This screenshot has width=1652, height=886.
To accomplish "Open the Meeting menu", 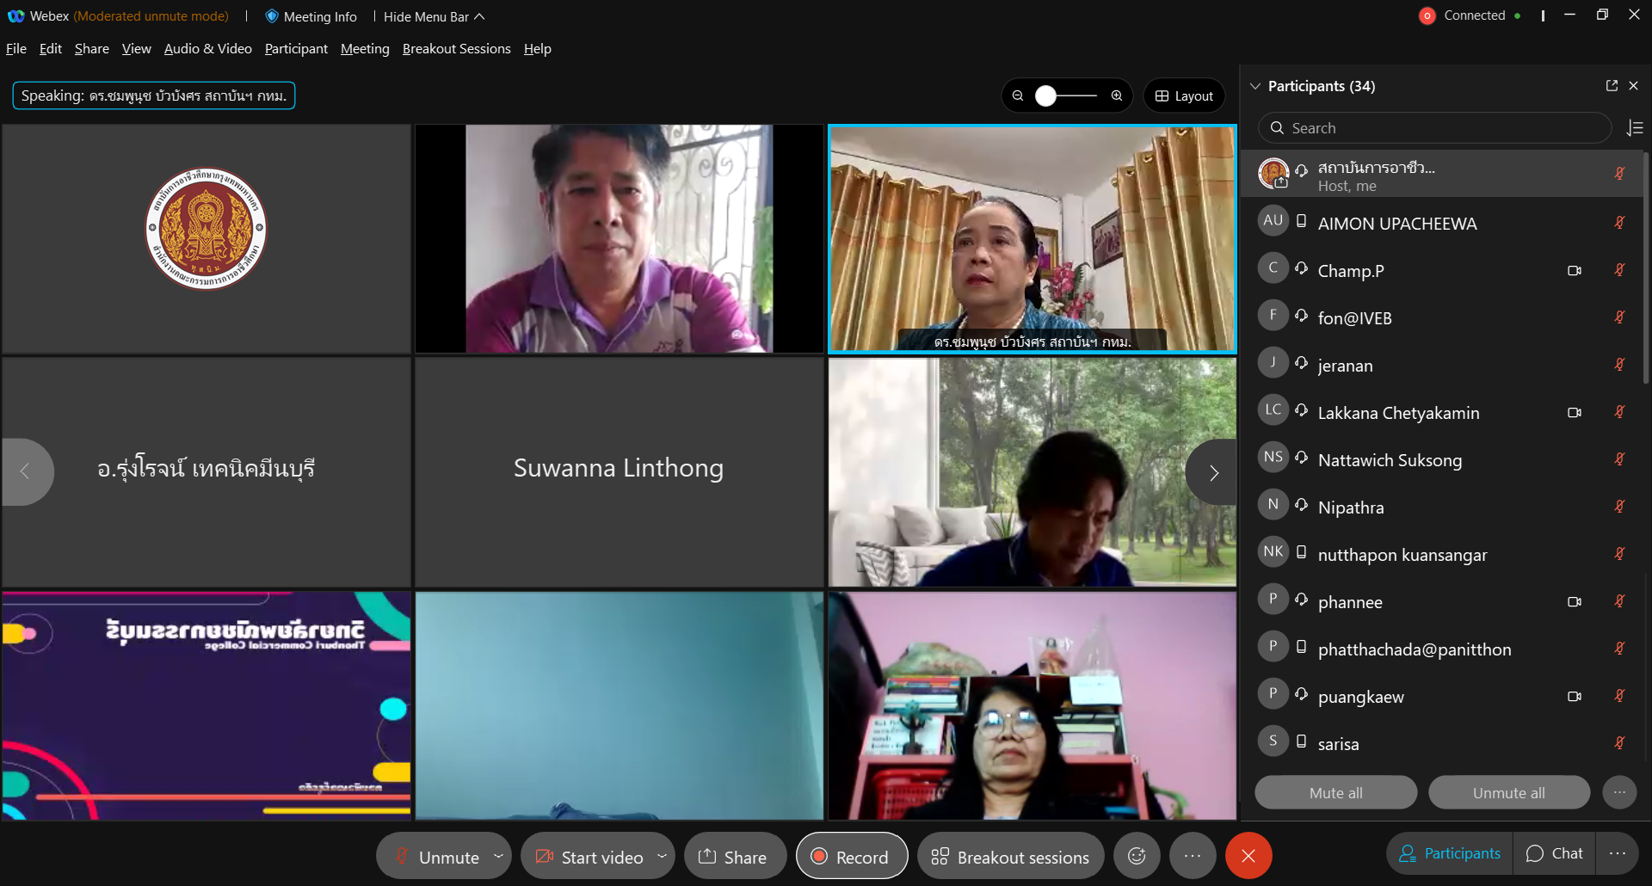I will [365, 49].
